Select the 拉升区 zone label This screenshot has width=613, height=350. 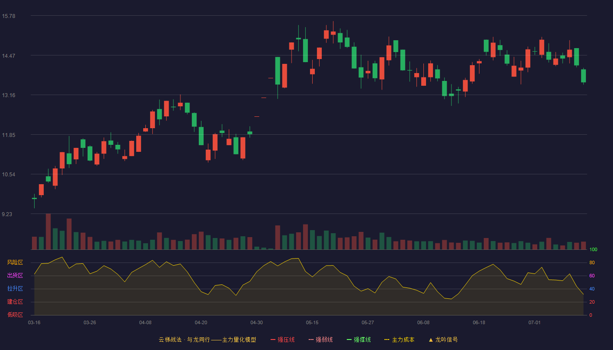(x=15, y=289)
